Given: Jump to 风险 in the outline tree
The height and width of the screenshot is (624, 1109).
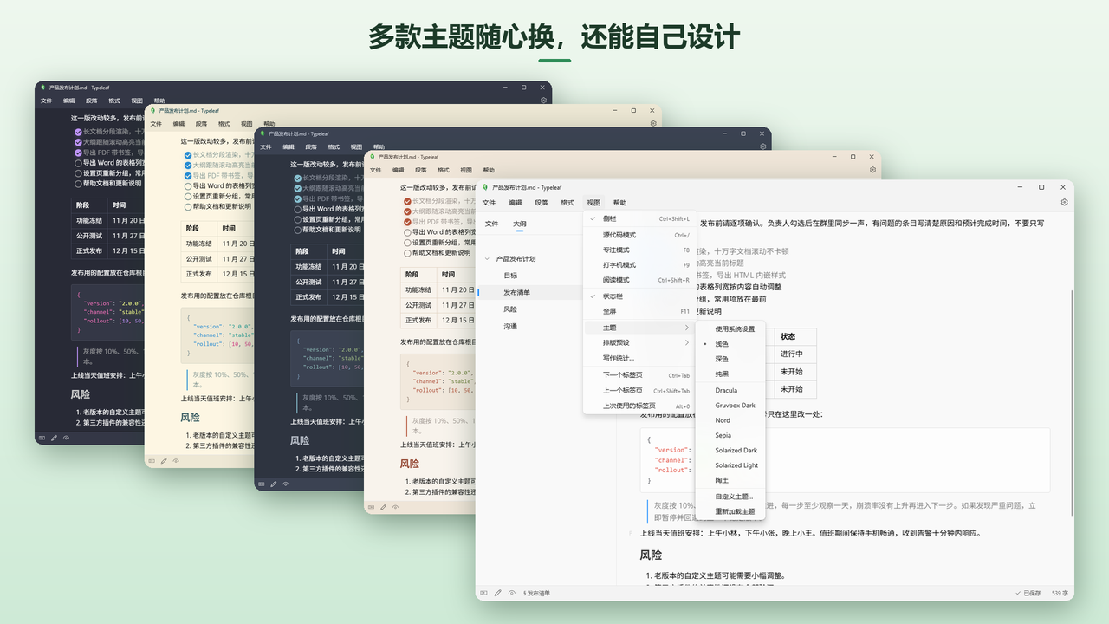Looking at the screenshot, I should (x=510, y=309).
